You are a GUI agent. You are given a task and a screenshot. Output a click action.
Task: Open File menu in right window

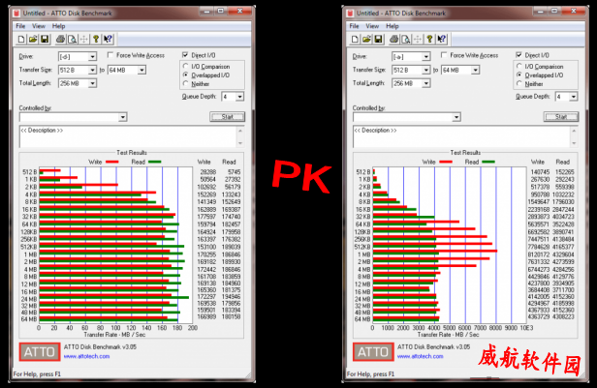pyautogui.click(x=354, y=26)
